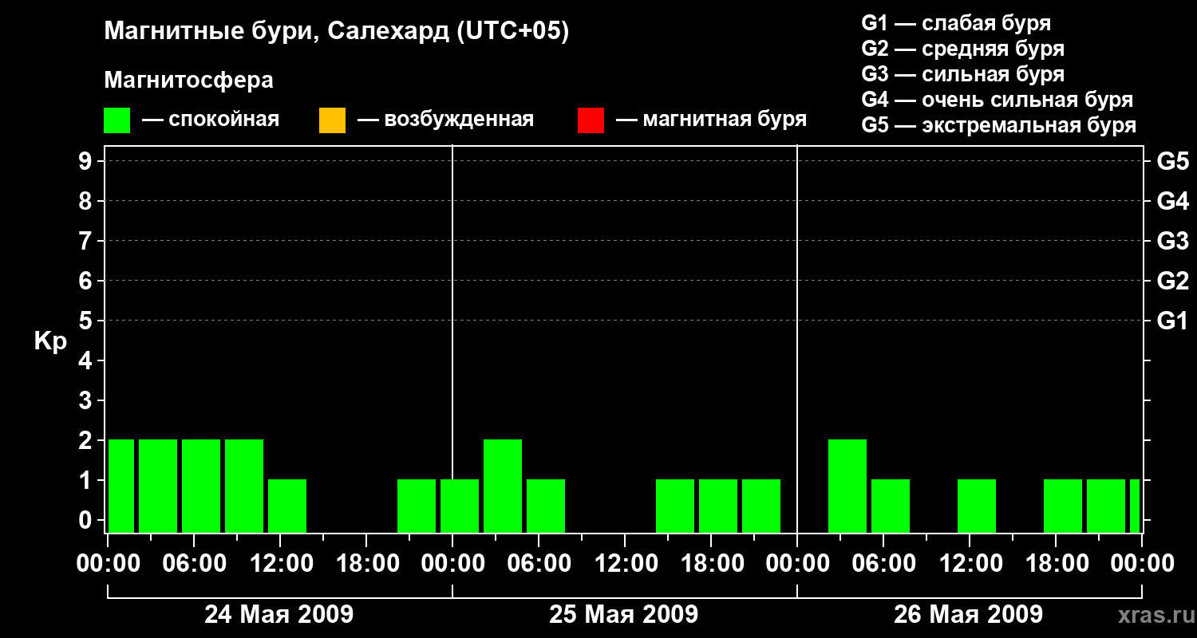Screen dimensions: 1197x638
Task: Click the xras.ru watermark link
Action: click(x=1152, y=615)
